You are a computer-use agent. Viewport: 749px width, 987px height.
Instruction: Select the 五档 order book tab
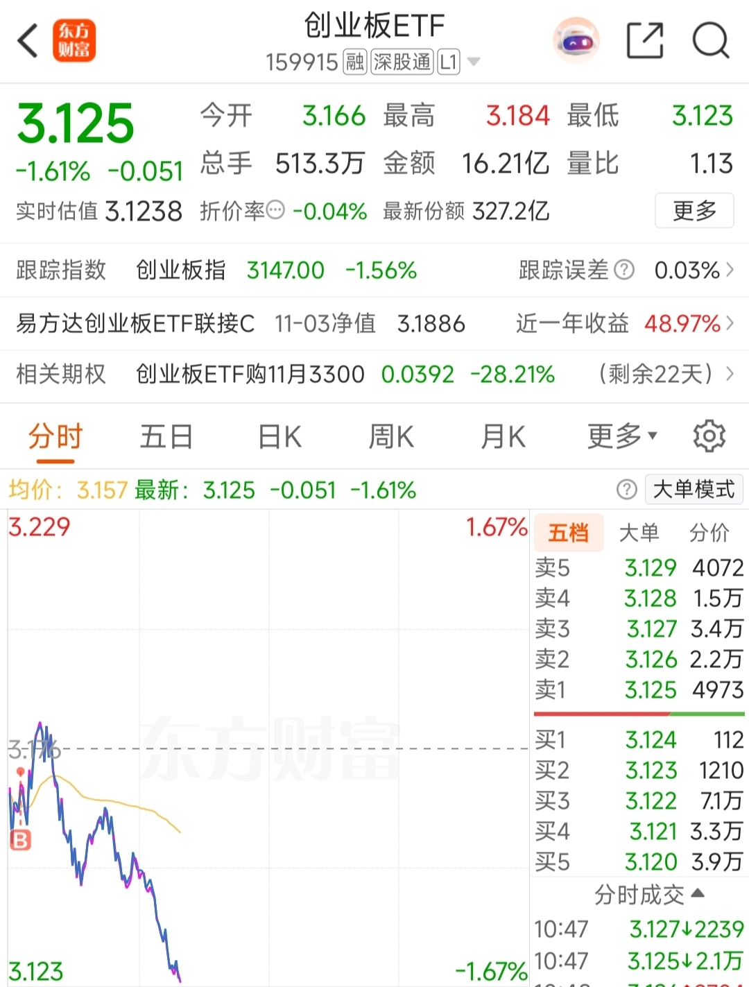pyautogui.click(x=568, y=533)
